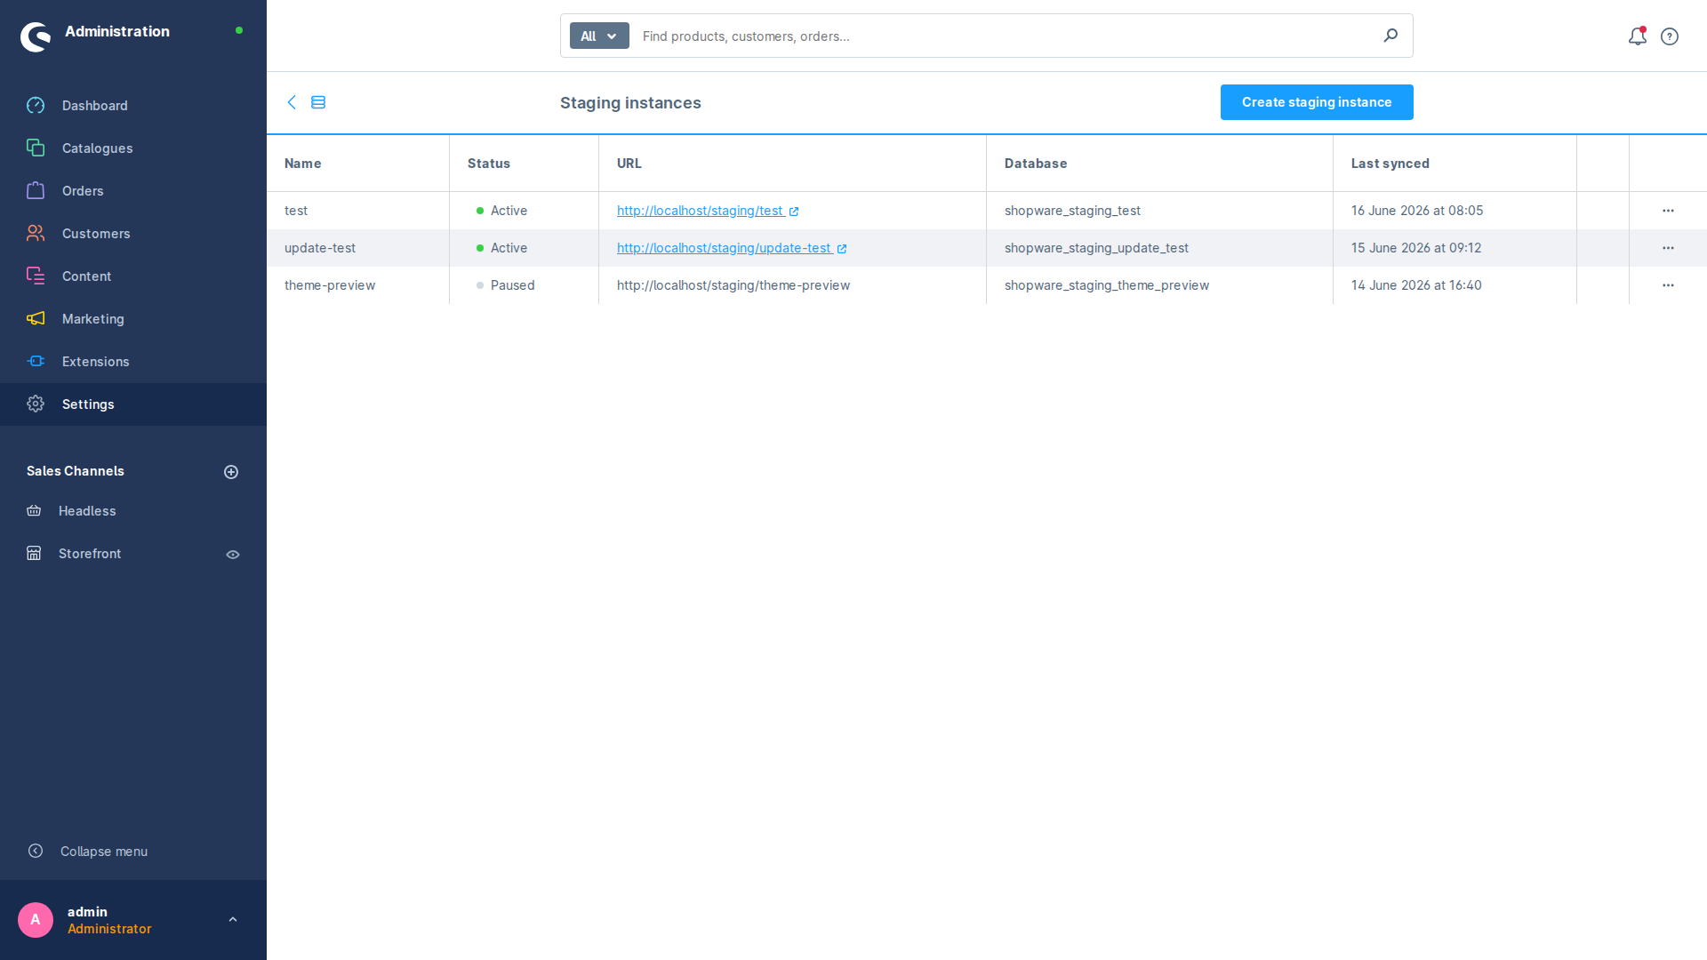Click Create staging instance button
1707x960 pixels.
pos(1317,102)
